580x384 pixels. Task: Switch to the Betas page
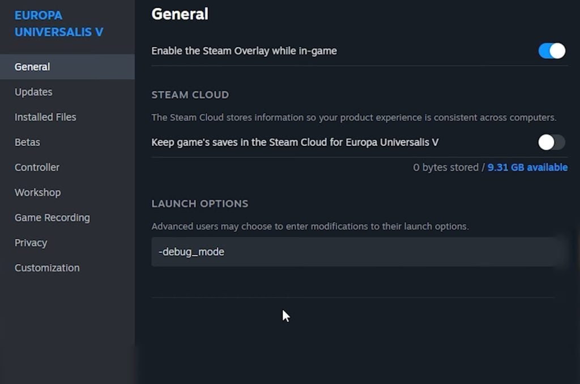point(27,142)
